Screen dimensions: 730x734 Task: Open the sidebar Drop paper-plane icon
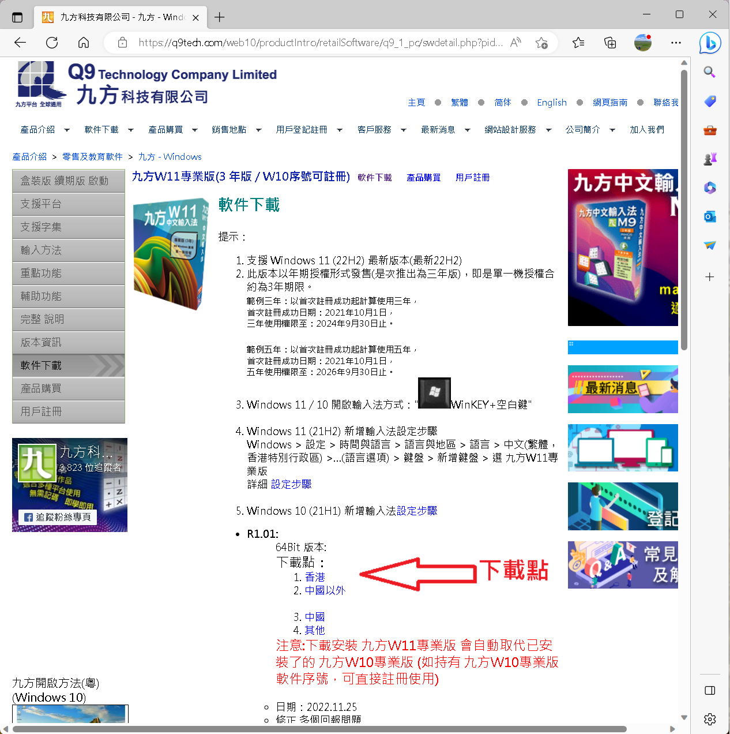pyautogui.click(x=710, y=245)
